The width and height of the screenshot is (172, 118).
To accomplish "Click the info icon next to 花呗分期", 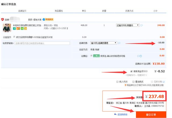I will click(x=164, y=82).
